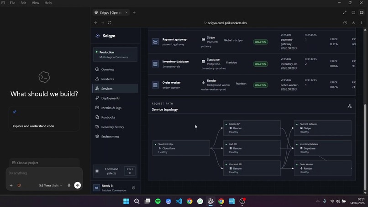The height and width of the screenshot is (207, 368).
Task: Open Visual Studio Code from taskbar
Action: click(179, 202)
